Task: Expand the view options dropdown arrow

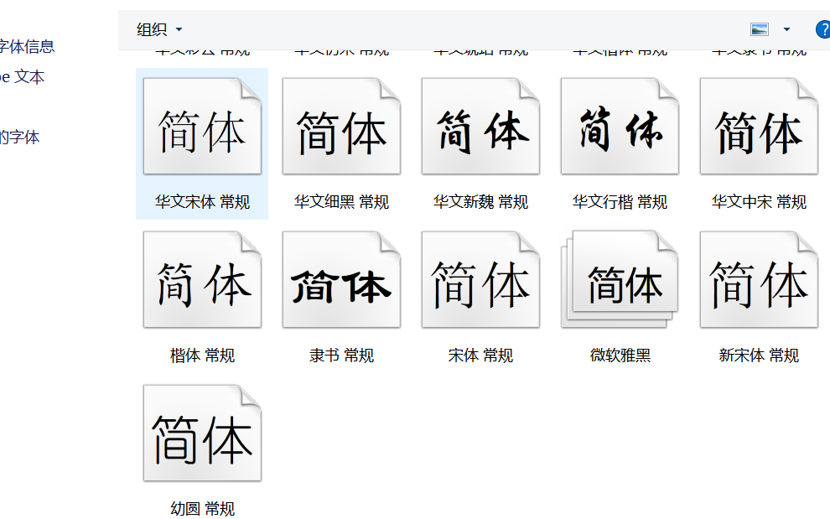Action: tap(786, 29)
